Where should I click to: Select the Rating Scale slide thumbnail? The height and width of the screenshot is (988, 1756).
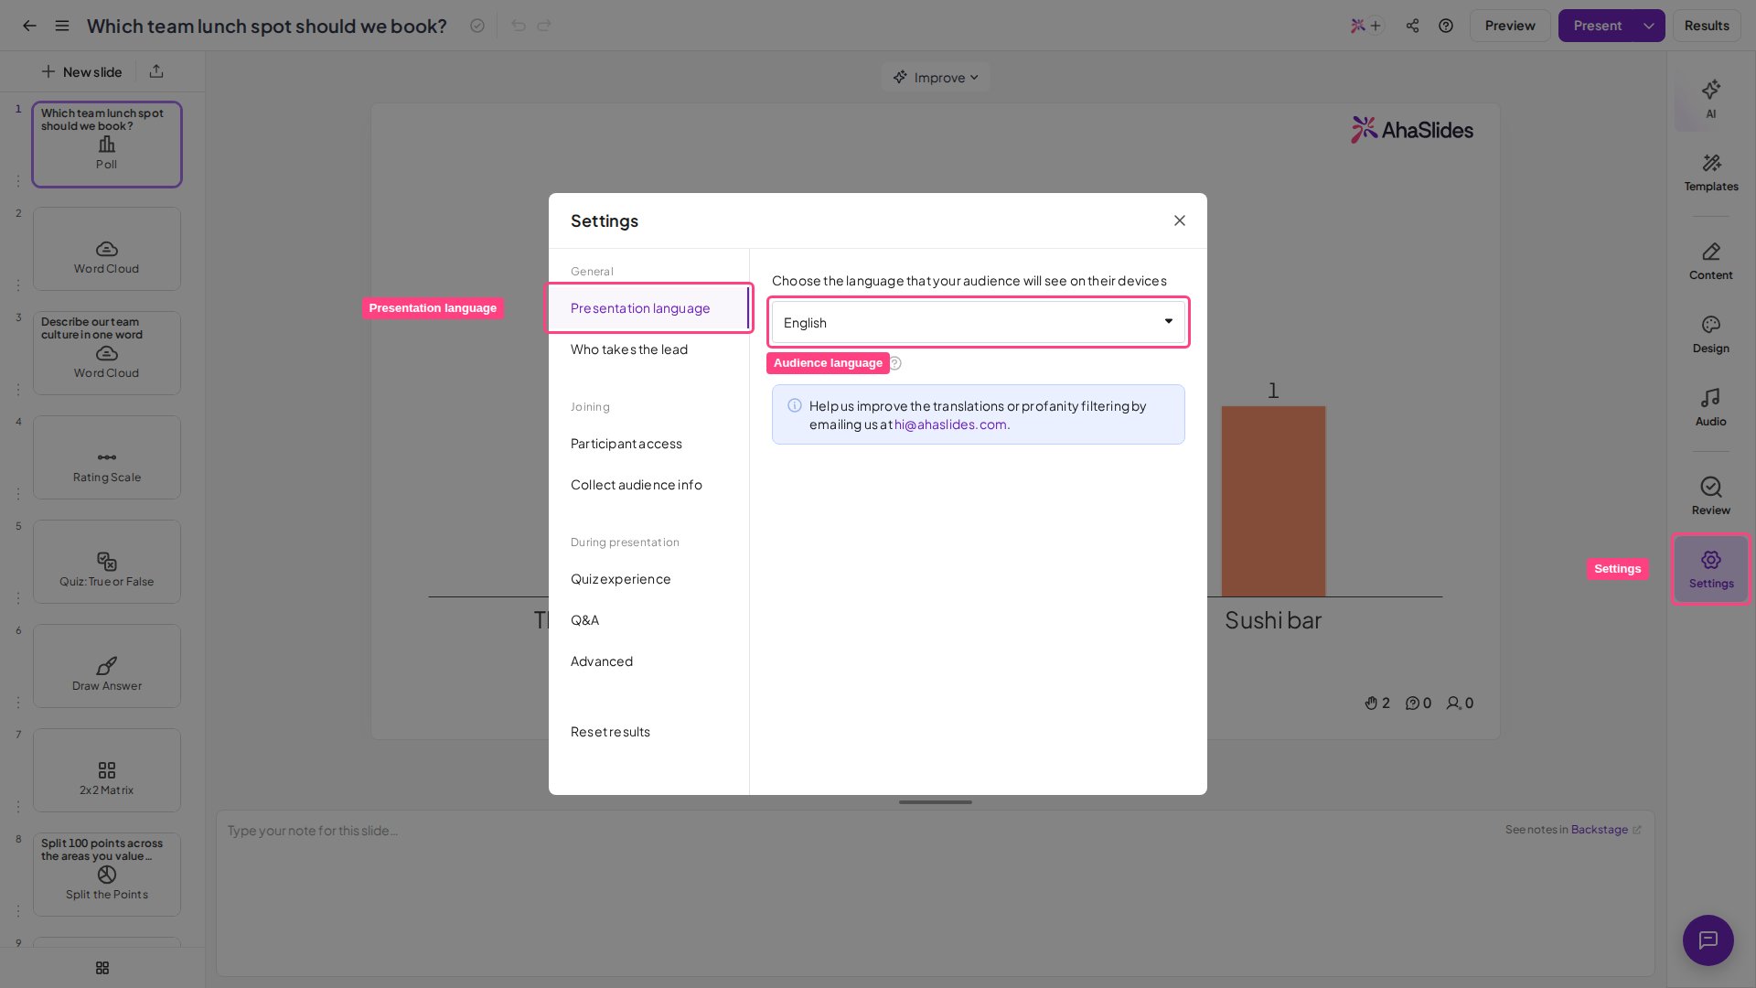coord(107,457)
